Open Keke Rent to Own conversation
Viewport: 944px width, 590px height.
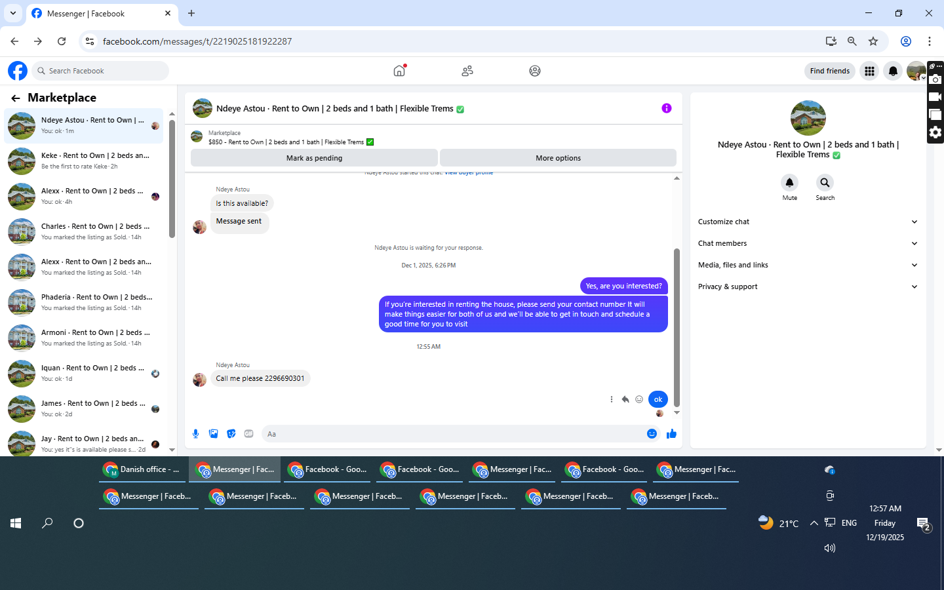(84, 161)
